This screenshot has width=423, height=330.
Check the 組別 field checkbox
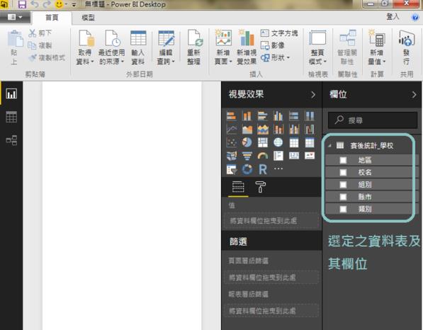pos(343,185)
